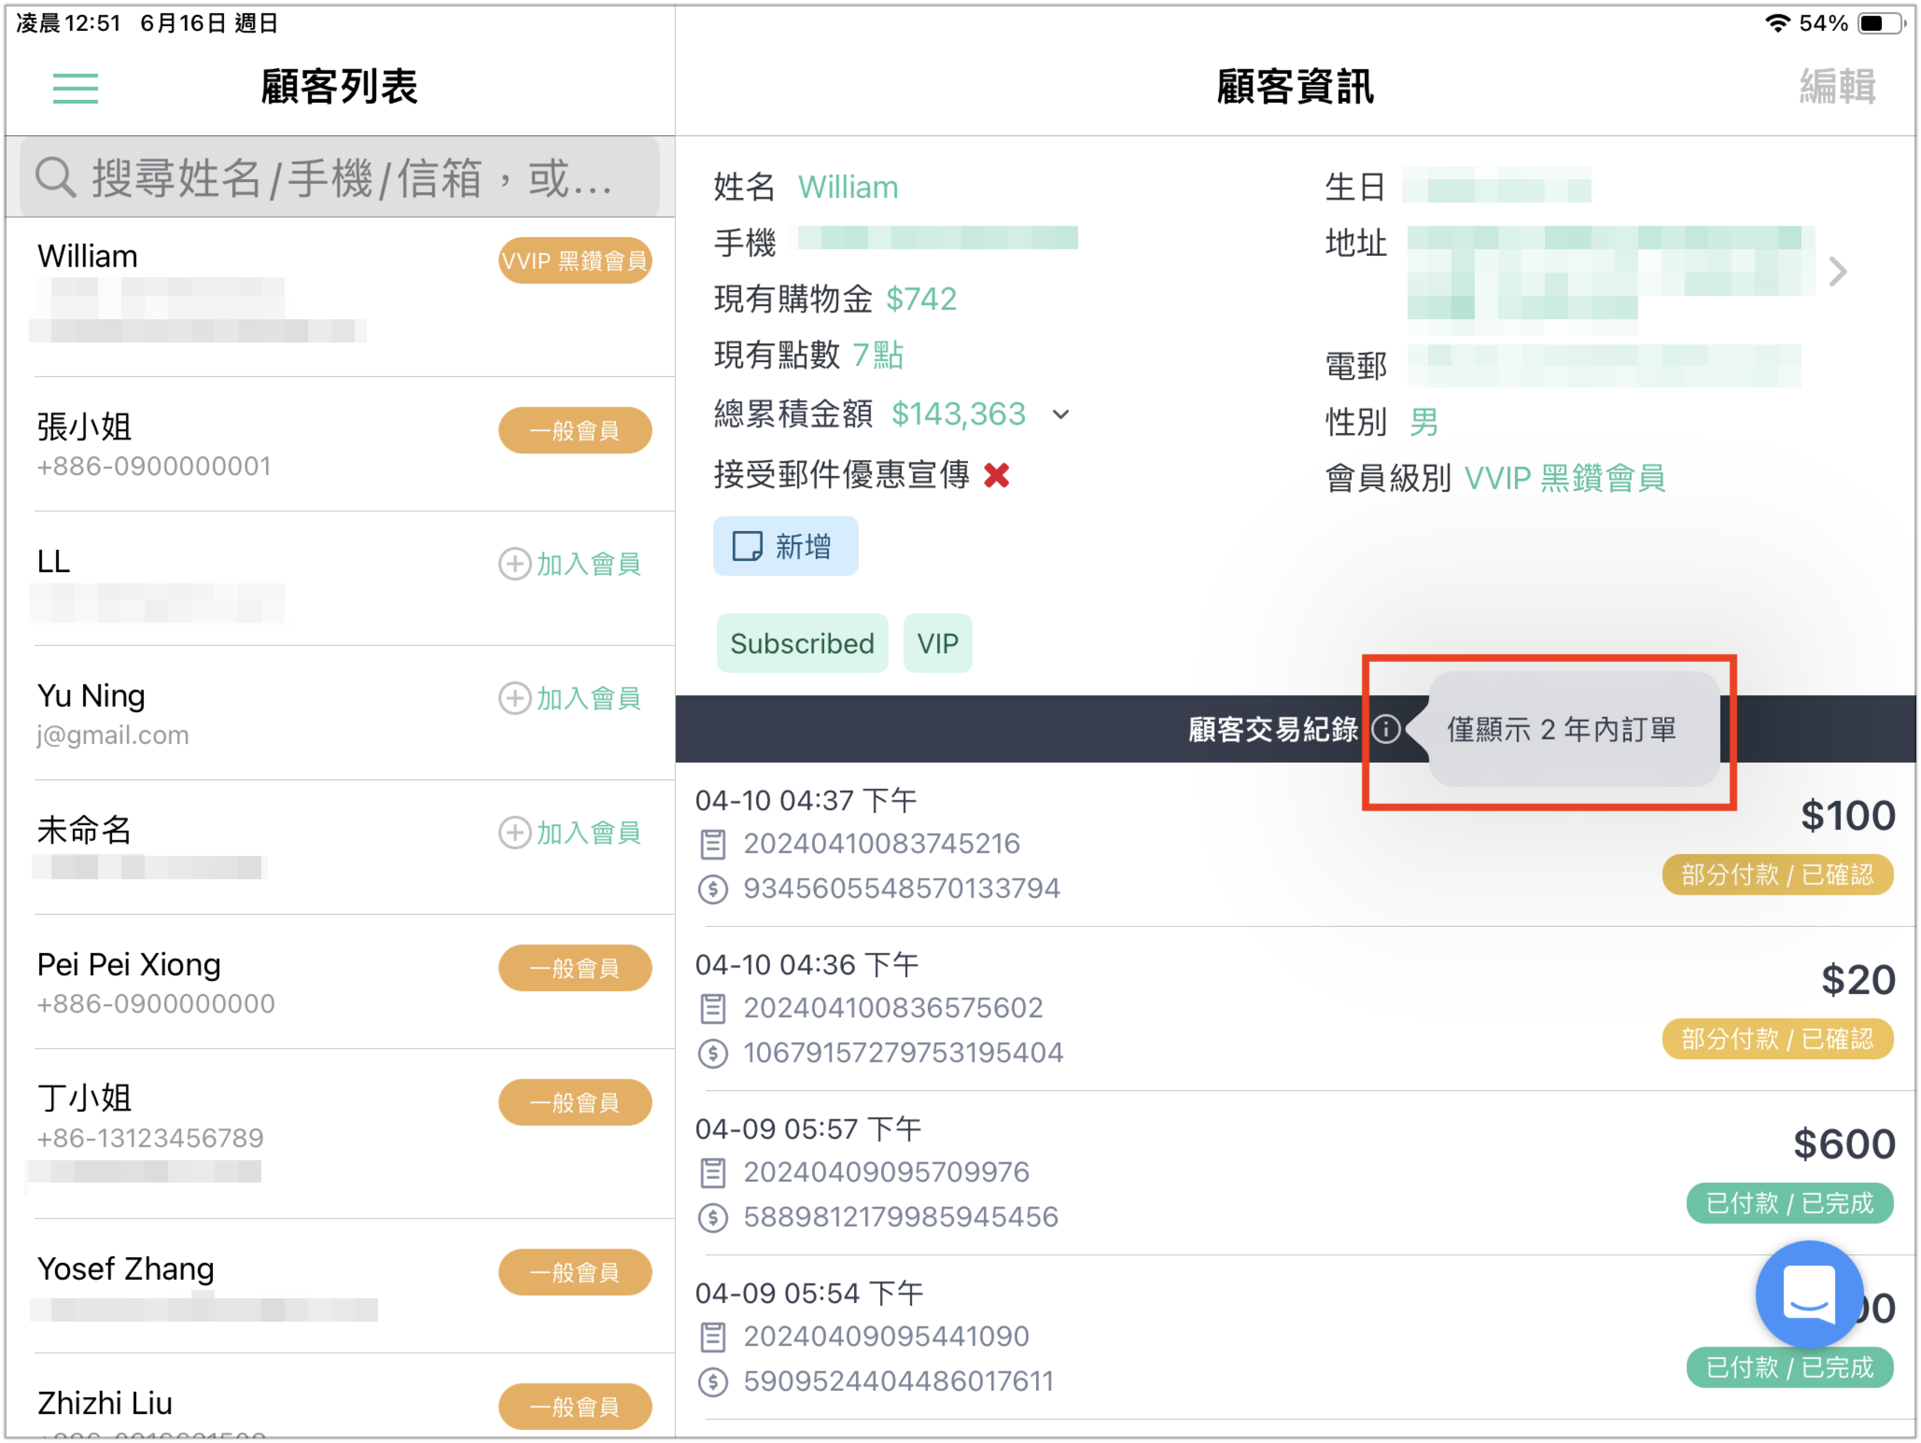Click the time 12:51 in the status bar

(x=93, y=23)
